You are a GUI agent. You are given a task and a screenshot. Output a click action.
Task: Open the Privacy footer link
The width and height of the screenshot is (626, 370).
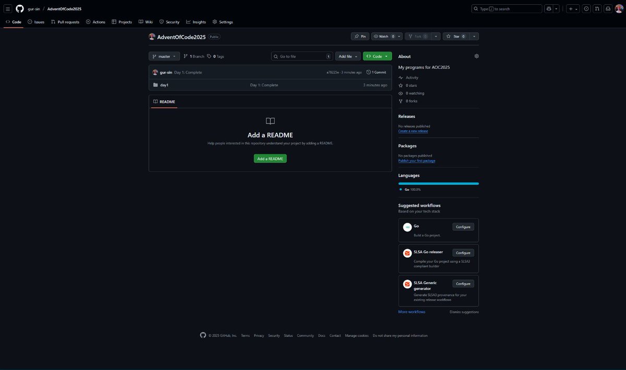(x=259, y=336)
